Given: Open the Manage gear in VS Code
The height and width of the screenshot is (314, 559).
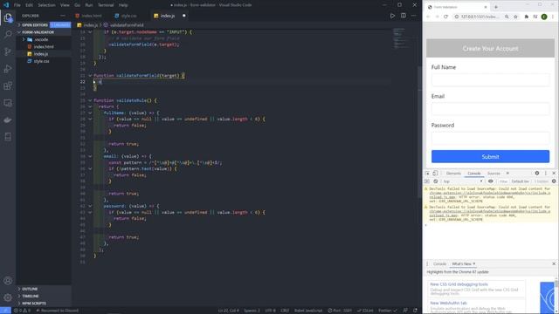Looking at the screenshot, I should [x=8, y=297].
